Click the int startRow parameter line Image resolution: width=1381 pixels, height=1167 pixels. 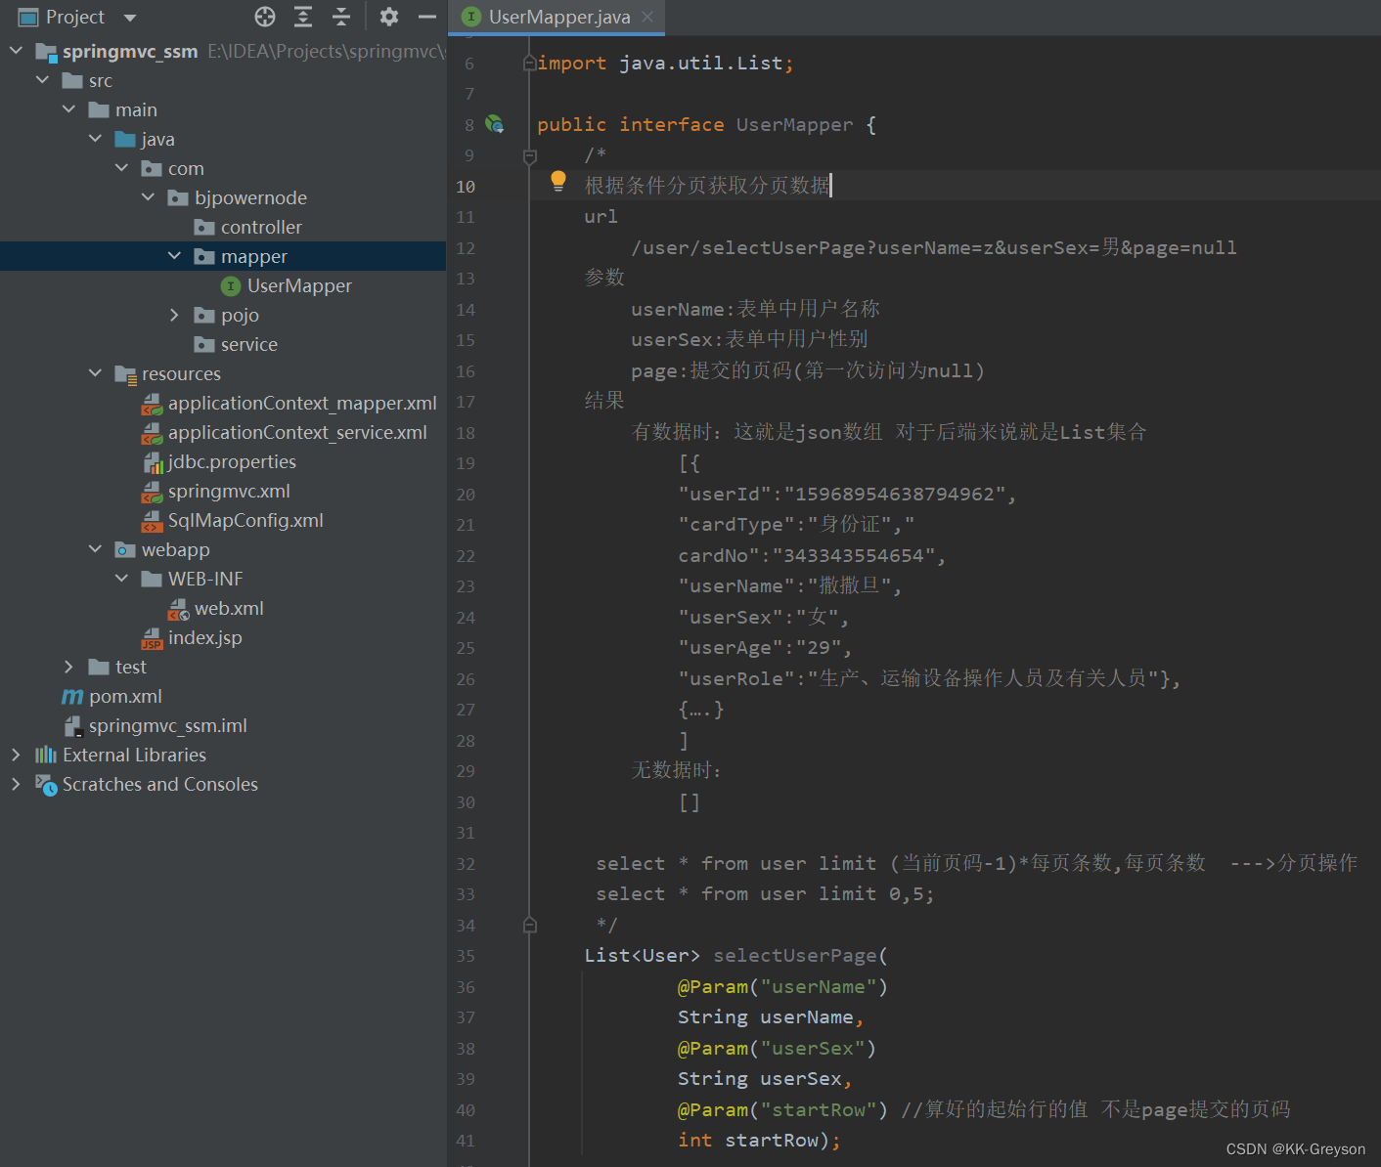(759, 1140)
